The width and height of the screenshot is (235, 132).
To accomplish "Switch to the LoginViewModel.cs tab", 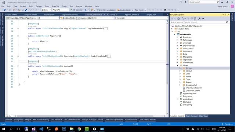I will click(70, 15).
